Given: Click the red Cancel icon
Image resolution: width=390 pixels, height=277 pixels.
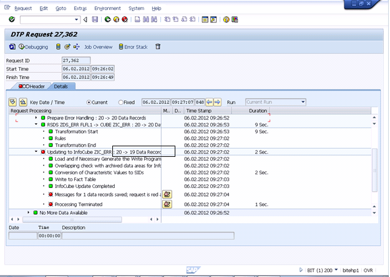Looking at the screenshot, I should [125, 19].
